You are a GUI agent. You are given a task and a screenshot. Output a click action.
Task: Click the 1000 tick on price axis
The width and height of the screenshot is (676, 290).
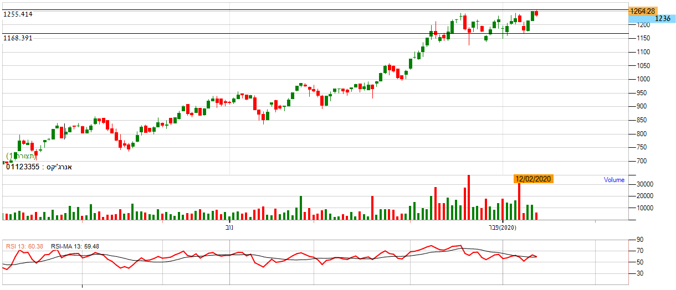pyautogui.click(x=642, y=79)
